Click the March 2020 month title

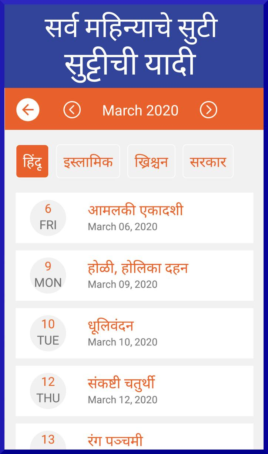pos(140,110)
